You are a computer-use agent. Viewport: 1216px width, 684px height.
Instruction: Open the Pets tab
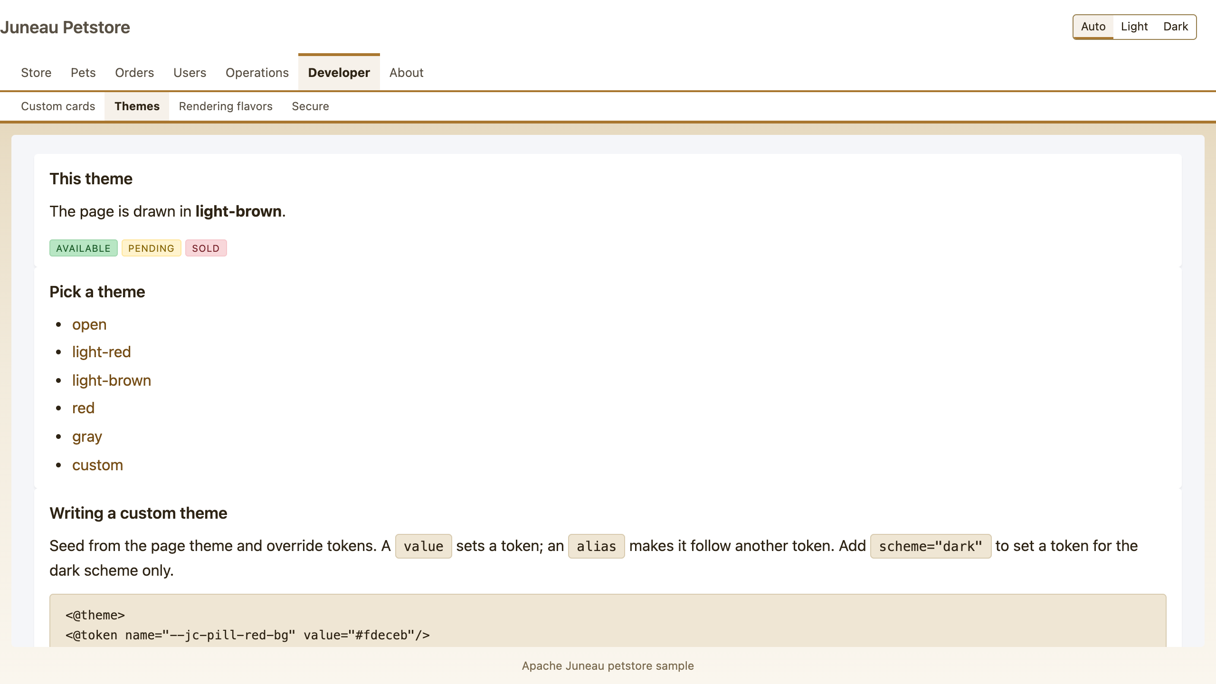coord(83,73)
